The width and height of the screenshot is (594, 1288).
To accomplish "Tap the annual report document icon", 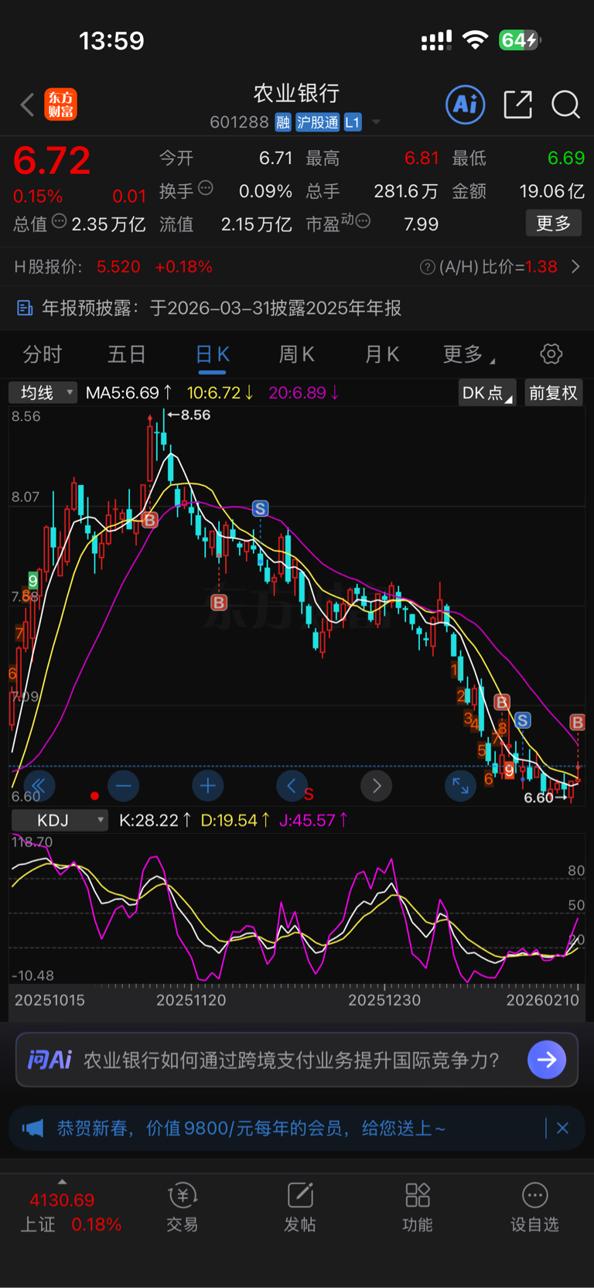I will click(x=25, y=309).
